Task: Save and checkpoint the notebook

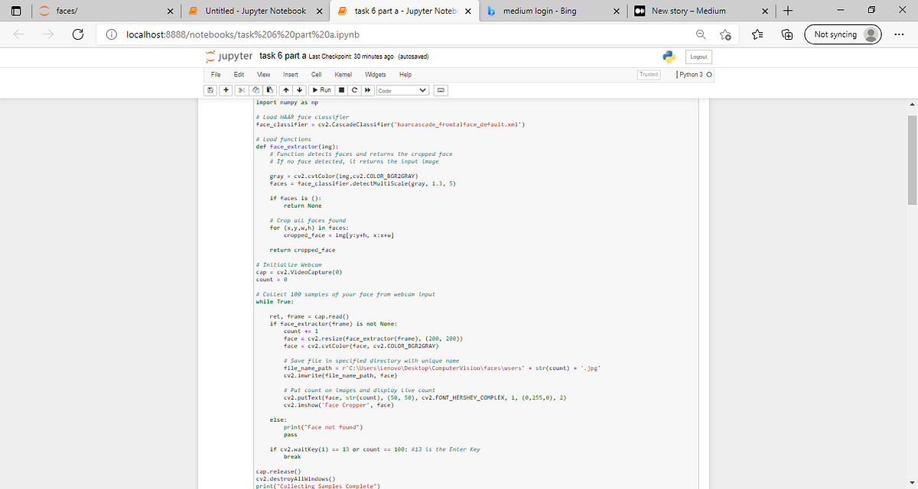Action: tap(210, 90)
